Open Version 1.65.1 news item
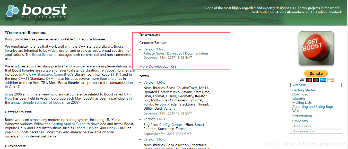Image resolution: width=348 pixels, height=149 pixels. coord(154,119)
